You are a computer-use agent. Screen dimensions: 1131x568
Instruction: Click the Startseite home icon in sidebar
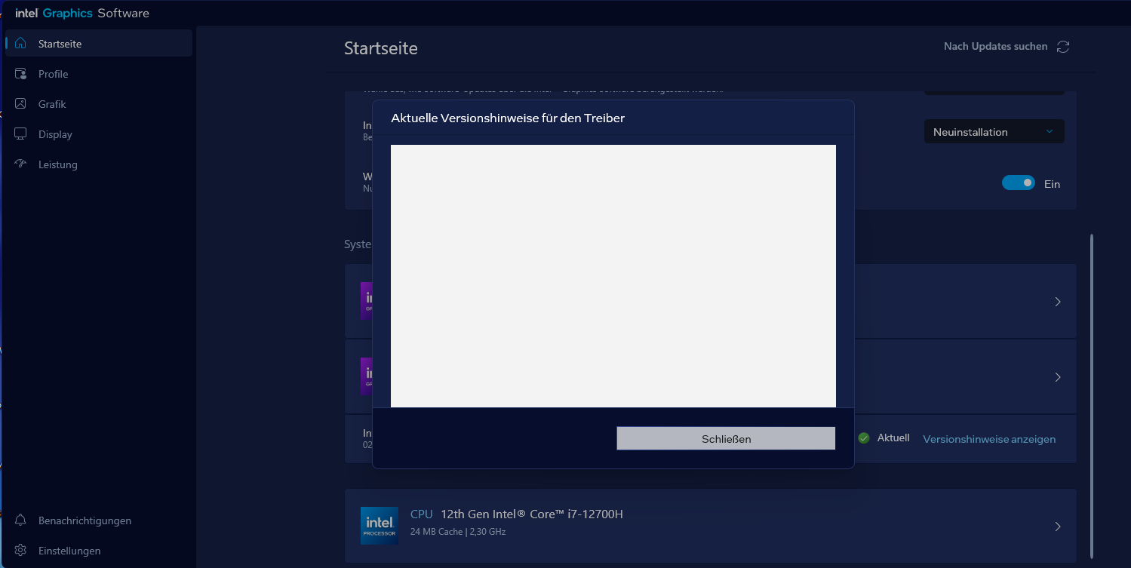pos(21,44)
